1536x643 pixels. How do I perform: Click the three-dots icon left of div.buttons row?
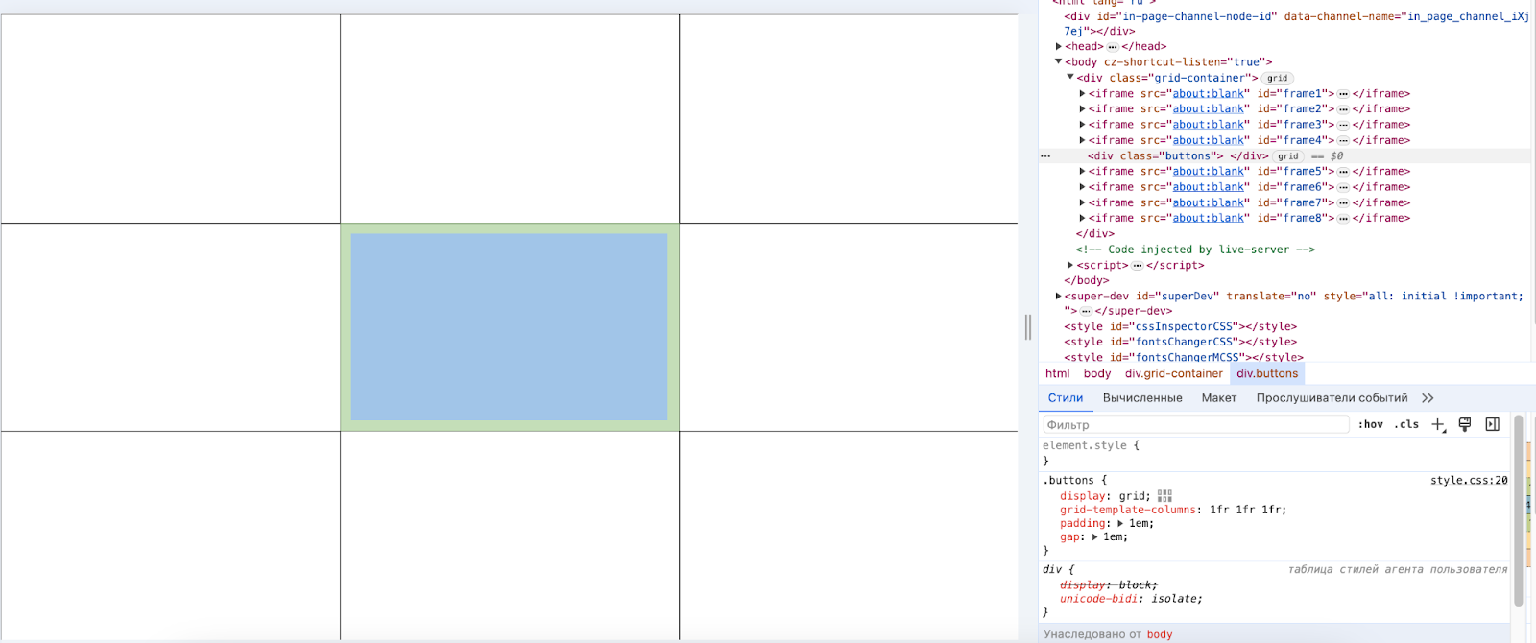pyautogui.click(x=1045, y=155)
